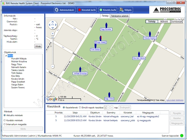Select Nagy Tibor in tree
The height and width of the screenshot is (140, 187).
17,64
